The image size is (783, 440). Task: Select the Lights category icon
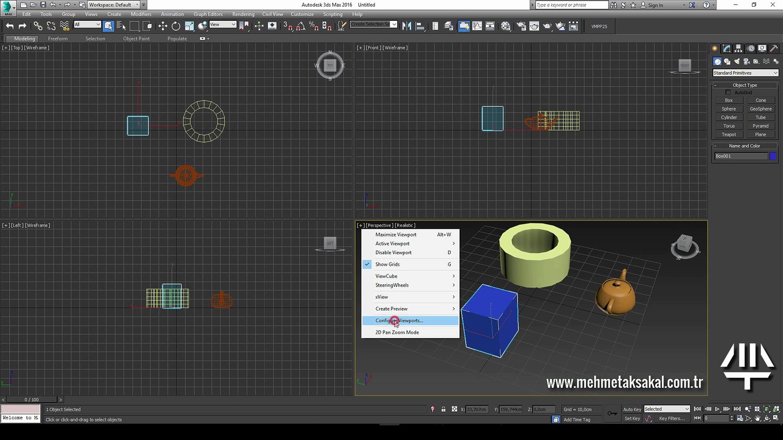(737, 61)
